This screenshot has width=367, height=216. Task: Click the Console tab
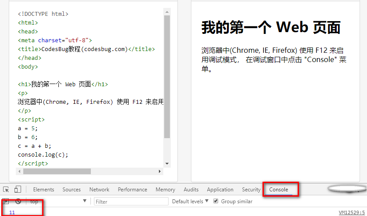(x=279, y=190)
